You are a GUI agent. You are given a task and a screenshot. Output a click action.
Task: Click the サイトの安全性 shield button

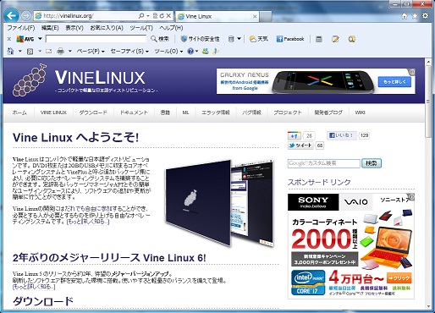[x=200, y=39]
